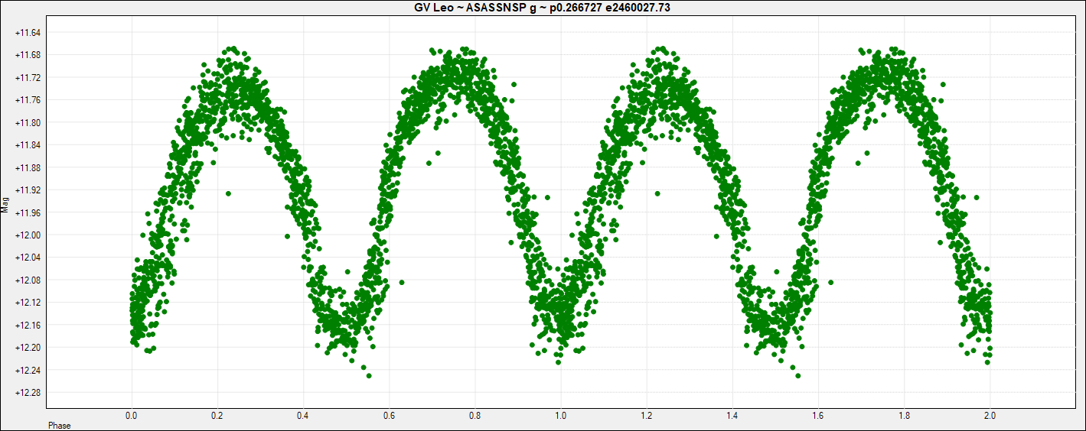Click the +12.00 magnitude tick label
This screenshot has height=431, width=1086.
pos(28,235)
